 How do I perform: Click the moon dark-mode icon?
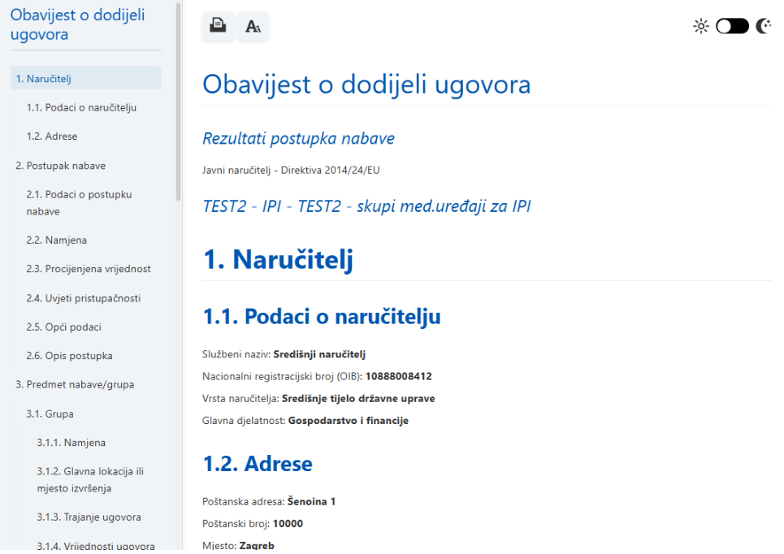click(764, 26)
